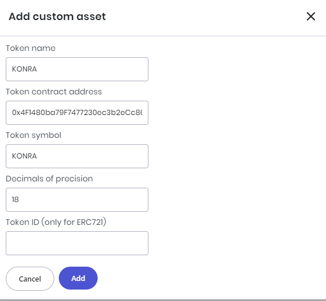
Task: Edit the Decimals of precision field
Action: pyautogui.click(x=77, y=200)
